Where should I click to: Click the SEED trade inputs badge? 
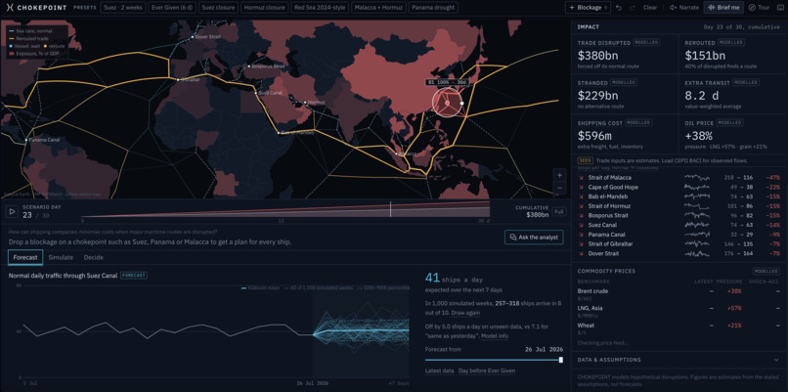pos(585,161)
